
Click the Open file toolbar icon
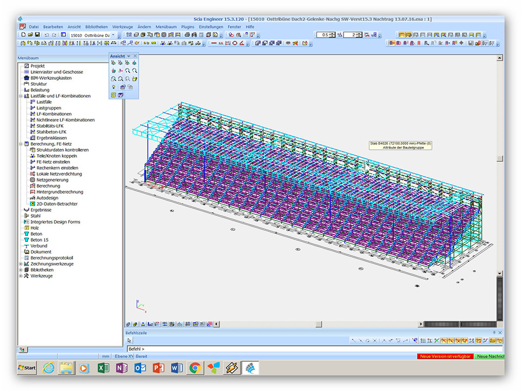pos(30,35)
